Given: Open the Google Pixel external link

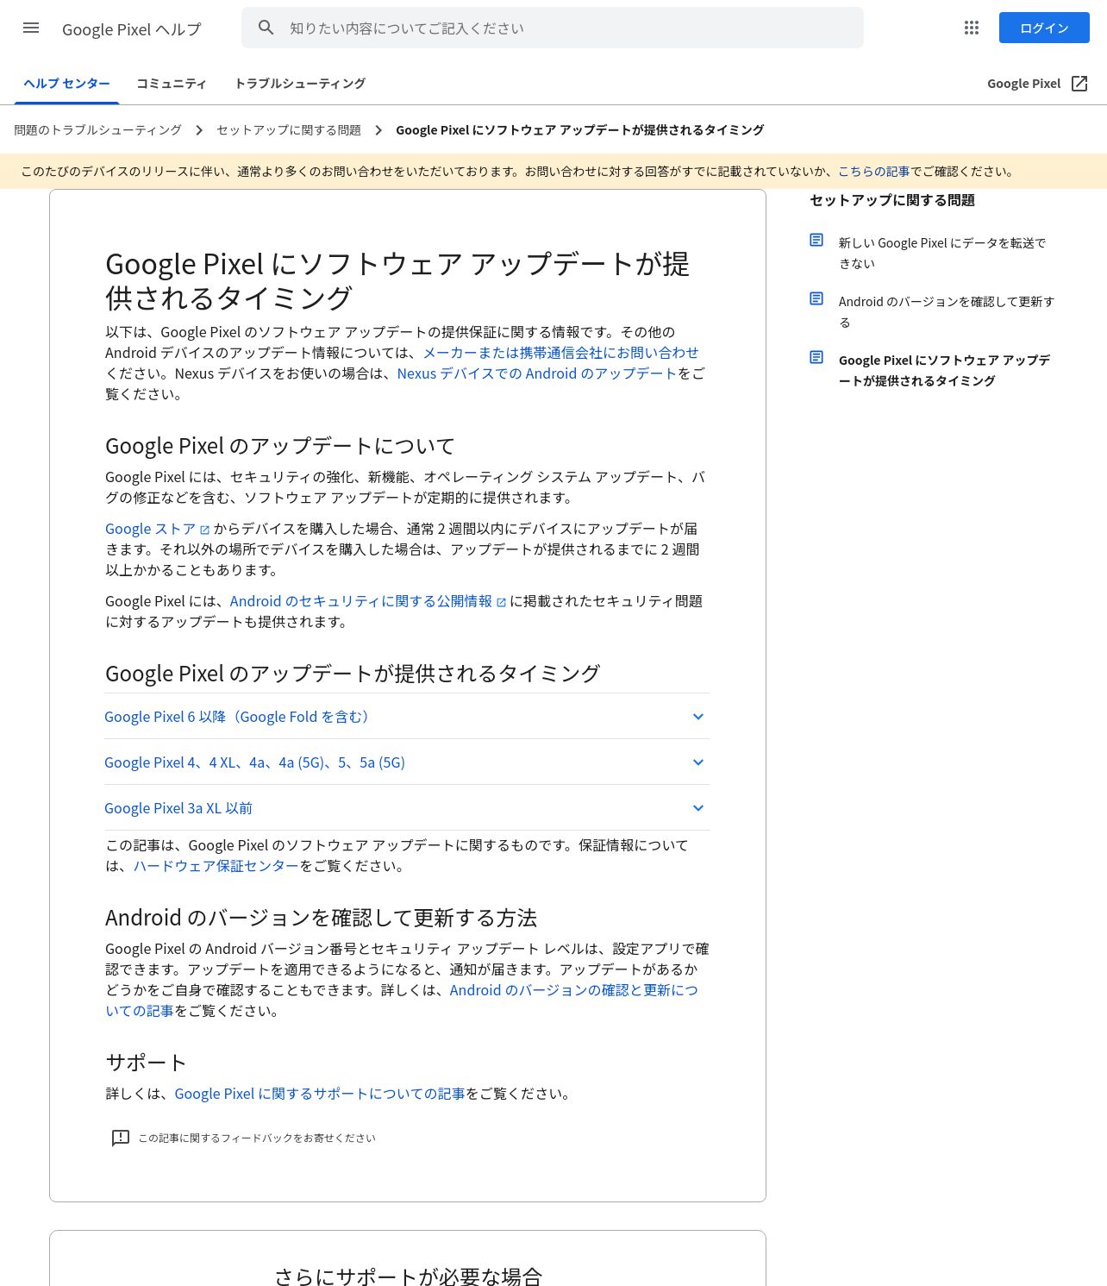Looking at the screenshot, I should pyautogui.click(x=1024, y=84).
